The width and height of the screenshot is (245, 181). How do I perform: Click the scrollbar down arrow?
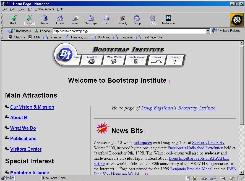click(x=242, y=172)
